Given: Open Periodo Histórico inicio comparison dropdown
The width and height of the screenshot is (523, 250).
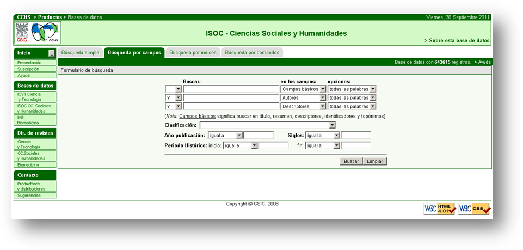Looking at the screenshot, I should click(x=241, y=145).
